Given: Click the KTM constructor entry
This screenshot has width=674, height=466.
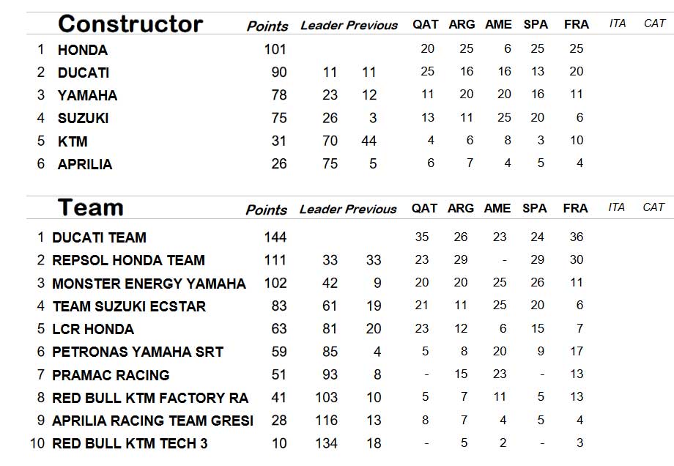Looking at the screenshot, I should 73,141.
